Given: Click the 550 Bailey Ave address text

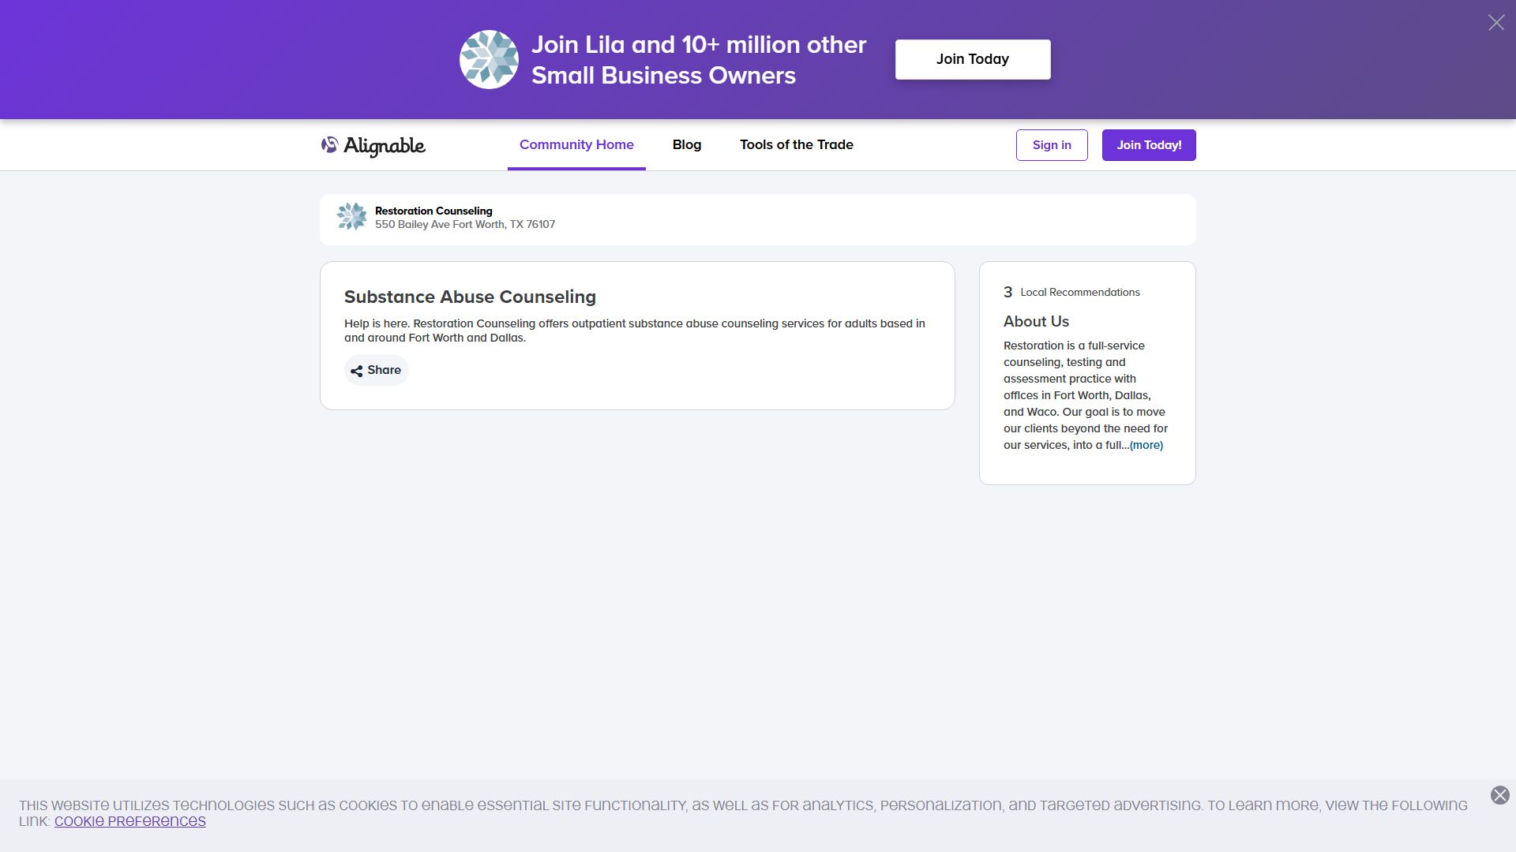Looking at the screenshot, I should [x=464, y=225].
